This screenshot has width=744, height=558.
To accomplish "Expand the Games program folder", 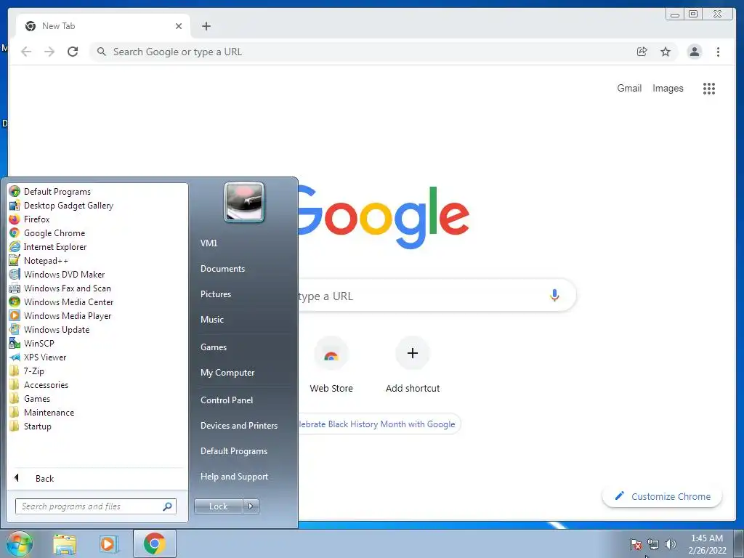I will [30, 399].
